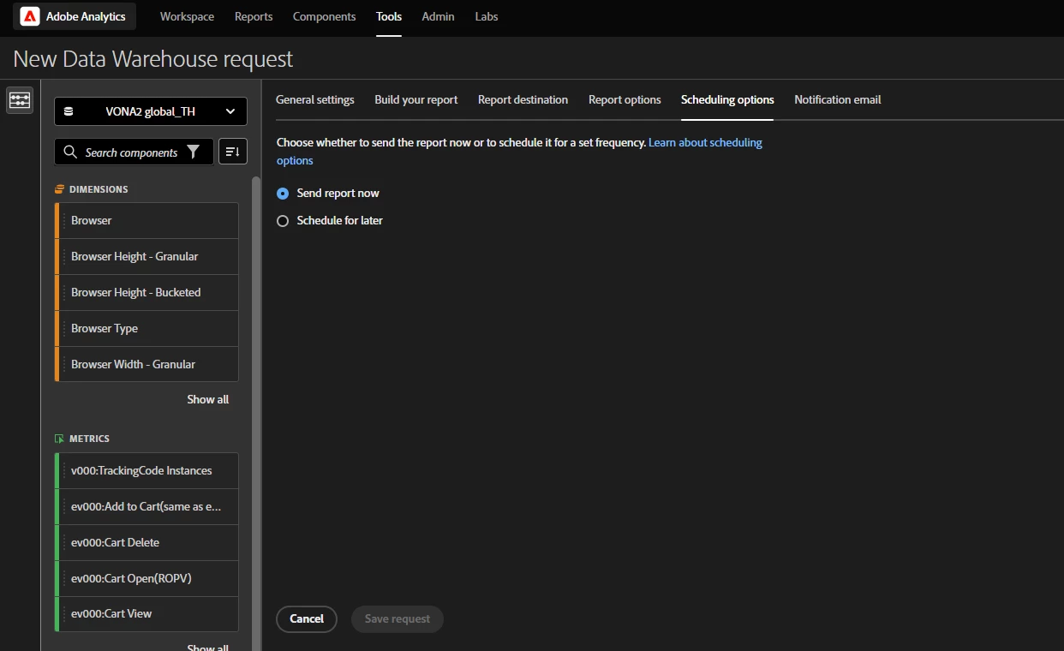Select ev000:Add to Cart metric

[146, 506]
